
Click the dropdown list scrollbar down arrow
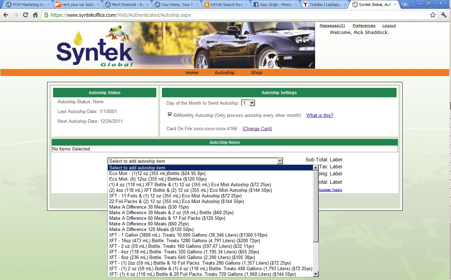click(x=315, y=274)
